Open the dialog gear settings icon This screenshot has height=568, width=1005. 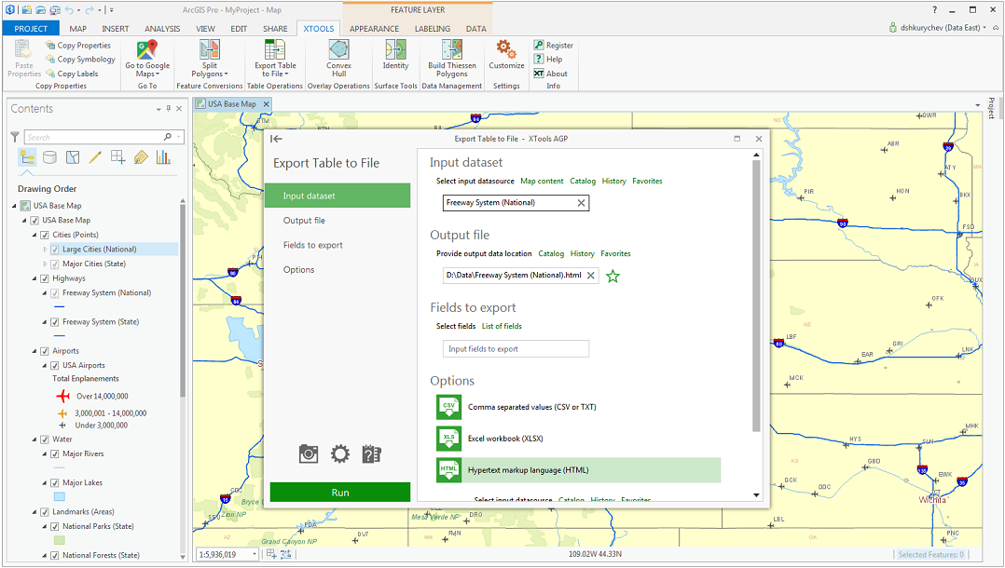(x=339, y=454)
